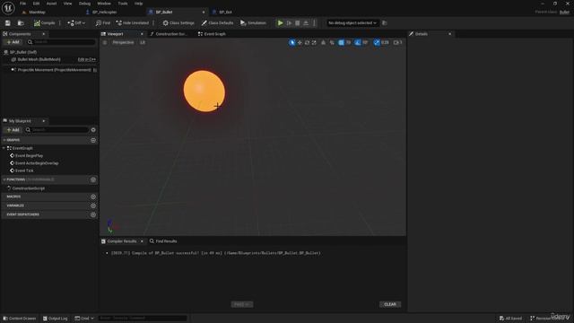
Task: Open the Asset menu
Action: 52,4
